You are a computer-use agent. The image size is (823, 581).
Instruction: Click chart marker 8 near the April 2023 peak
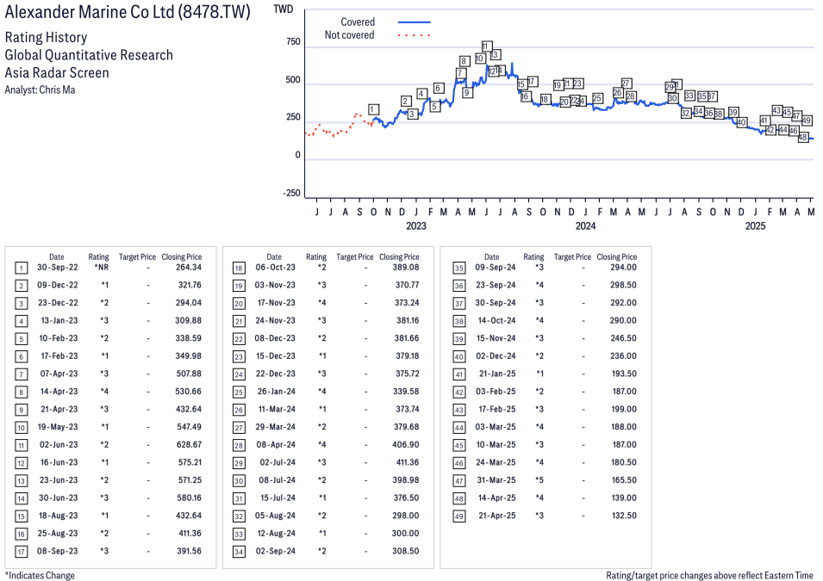click(464, 61)
